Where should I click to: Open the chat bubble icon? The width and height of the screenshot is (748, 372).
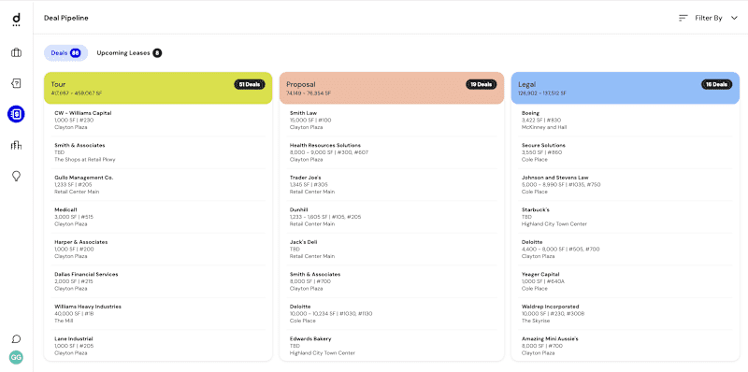coord(16,339)
